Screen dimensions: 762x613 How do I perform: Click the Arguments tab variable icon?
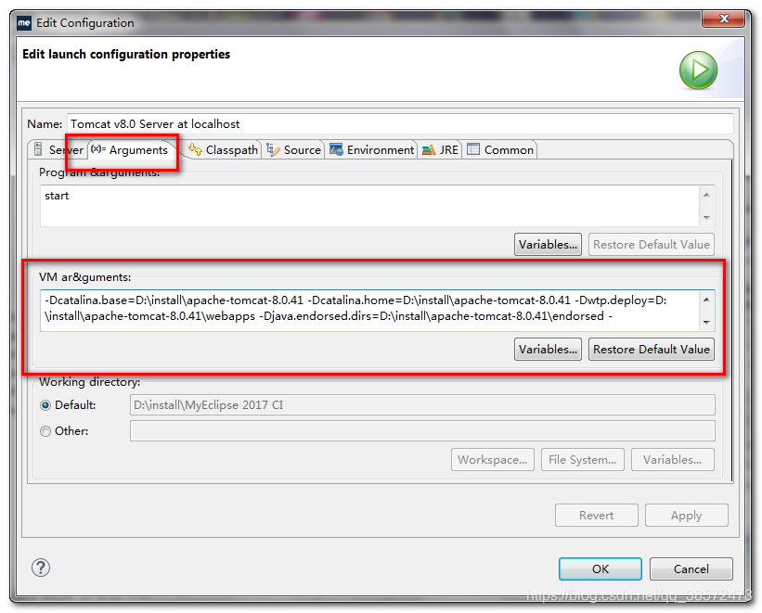coord(98,148)
